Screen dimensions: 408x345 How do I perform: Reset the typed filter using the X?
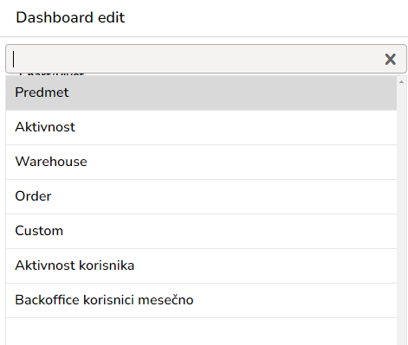tap(390, 60)
